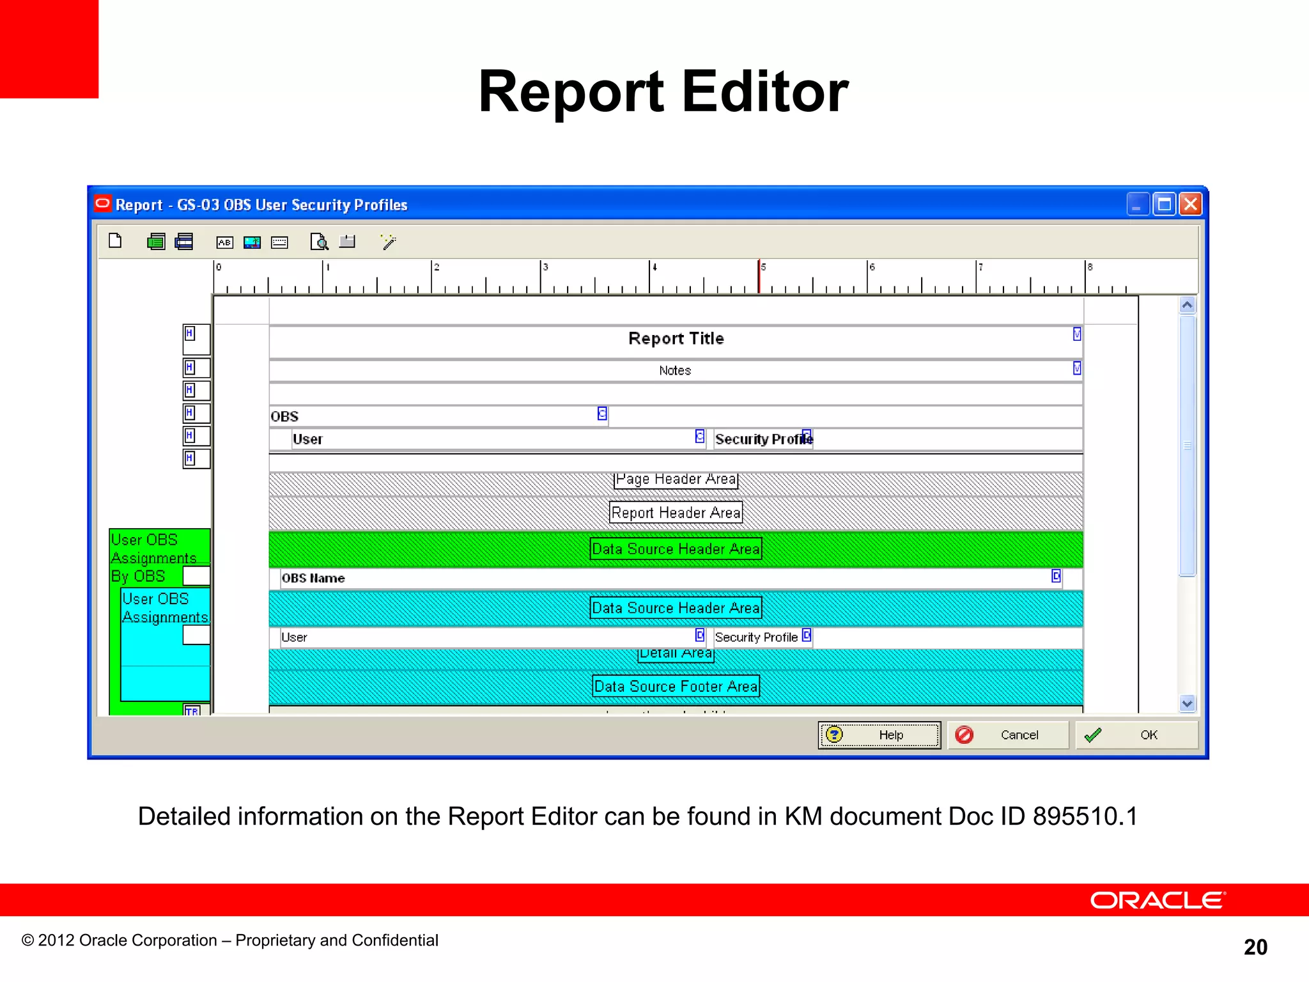Select the cyan Data Source Header Area

pos(676,608)
